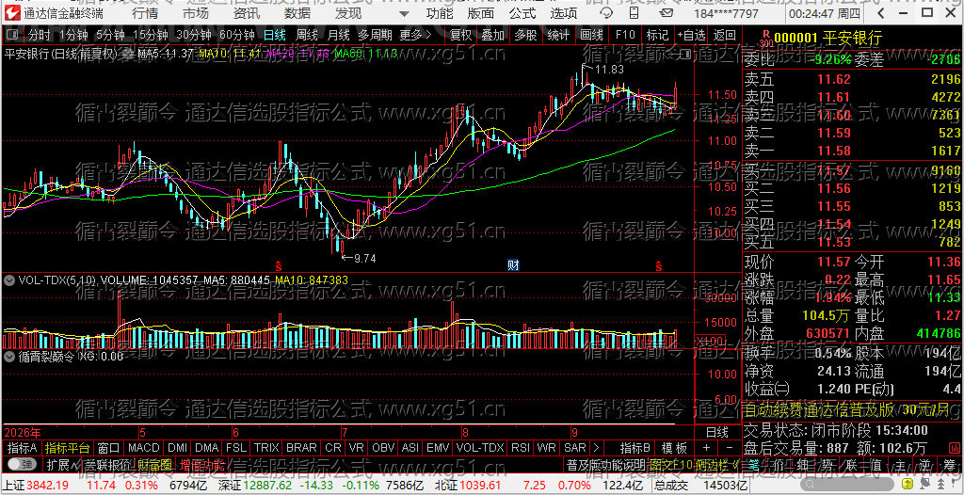This screenshot has height=495, width=964.
Task: Open the 行情 menu
Action: click(x=144, y=13)
